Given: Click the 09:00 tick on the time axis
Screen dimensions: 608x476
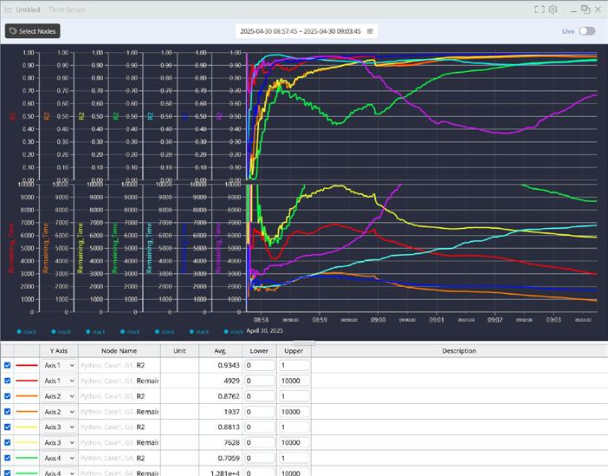Looking at the screenshot, I should 378,320.
